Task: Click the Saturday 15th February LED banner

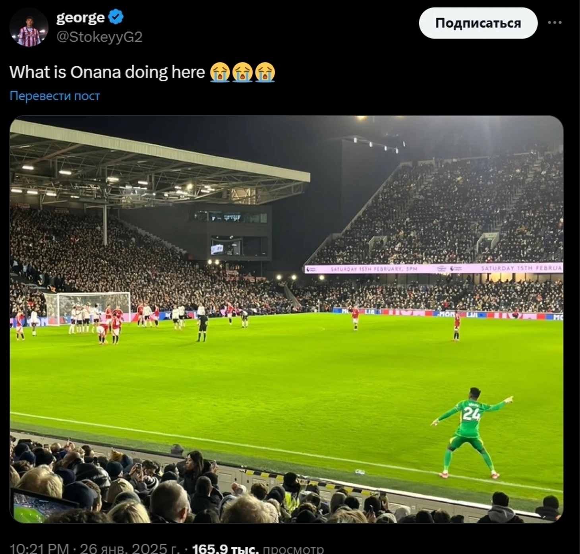Action: 434,269
